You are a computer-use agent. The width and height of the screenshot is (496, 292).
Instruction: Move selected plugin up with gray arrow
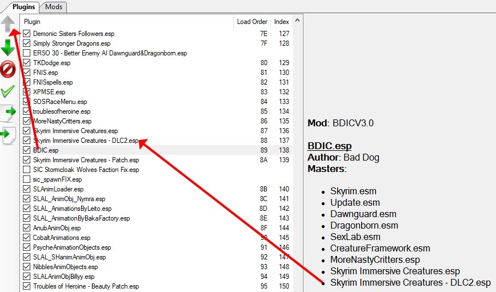point(7,25)
